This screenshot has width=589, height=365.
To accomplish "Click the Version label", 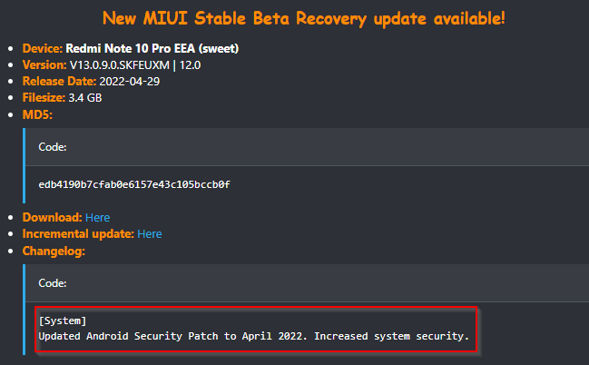I will 44,65.
